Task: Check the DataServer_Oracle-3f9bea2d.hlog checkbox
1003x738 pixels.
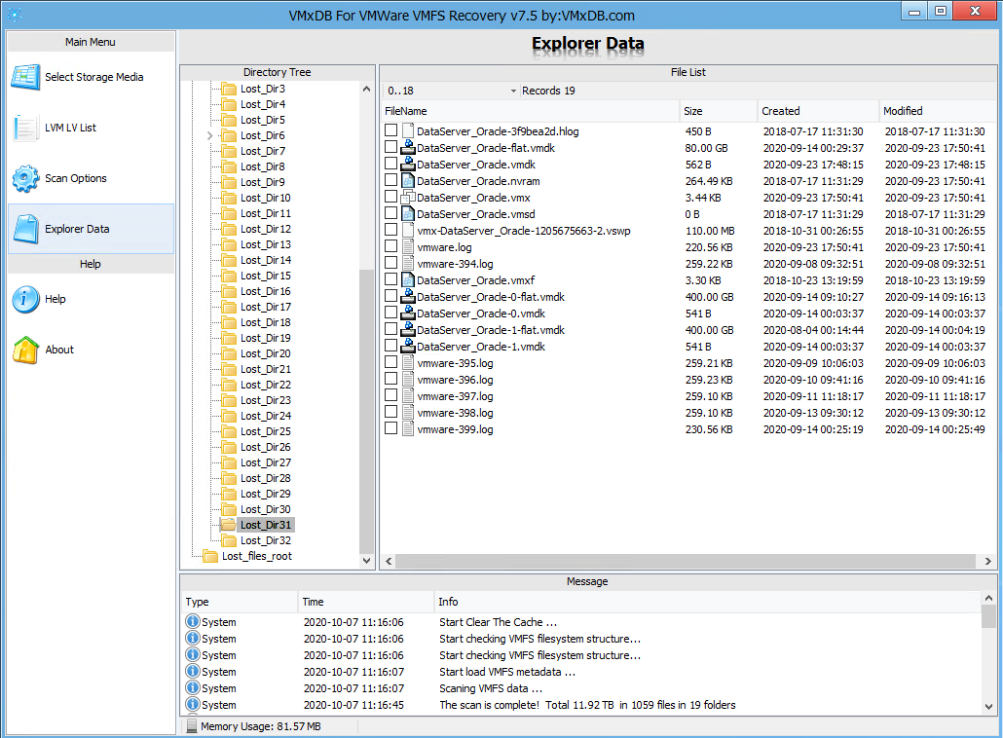Action: click(x=390, y=130)
